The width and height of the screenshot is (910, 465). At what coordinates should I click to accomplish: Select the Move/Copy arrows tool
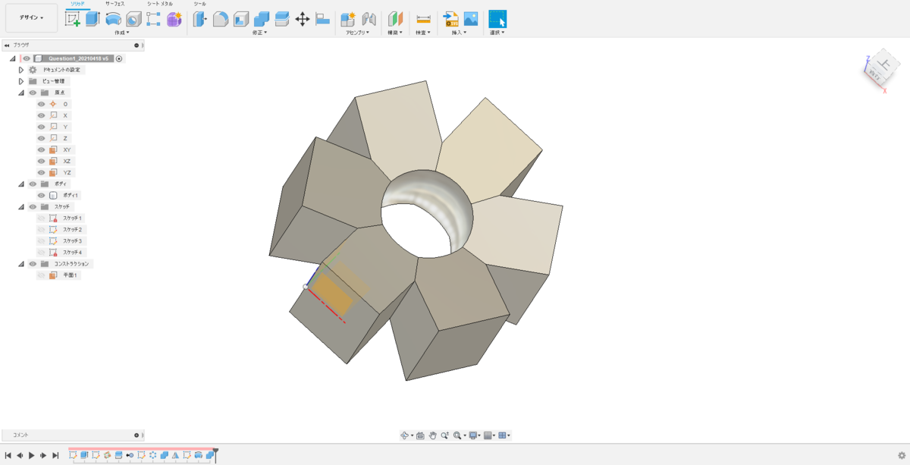coord(302,19)
